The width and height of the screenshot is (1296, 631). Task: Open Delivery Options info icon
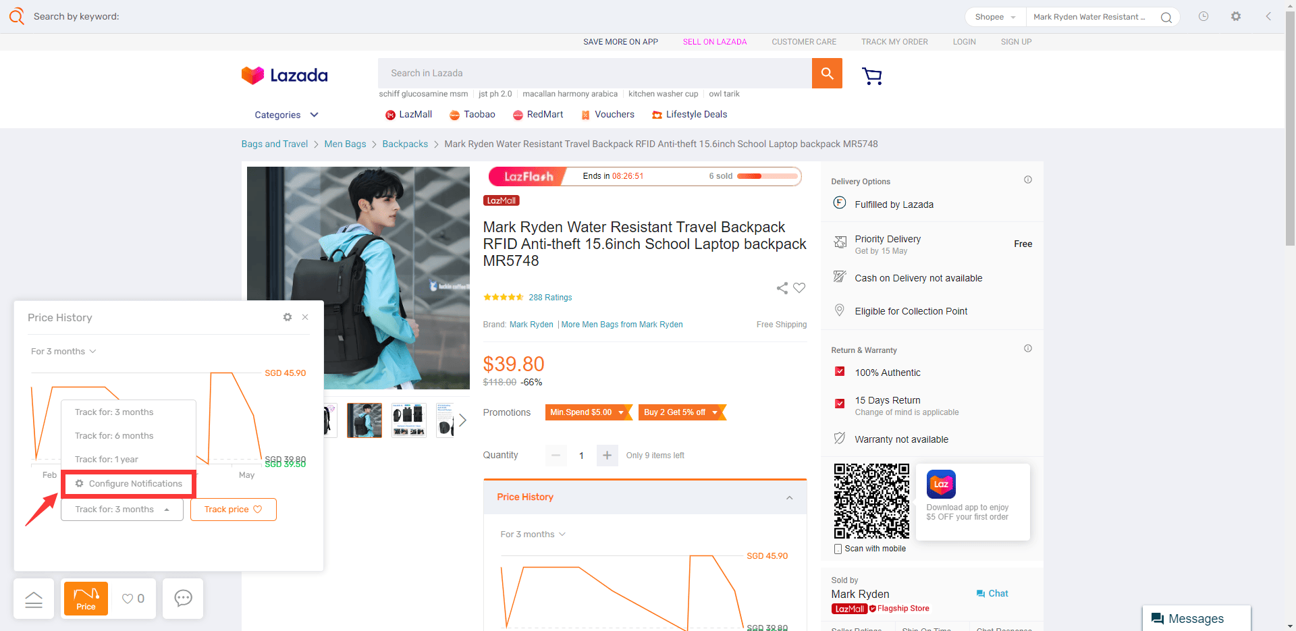point(1027,180)
